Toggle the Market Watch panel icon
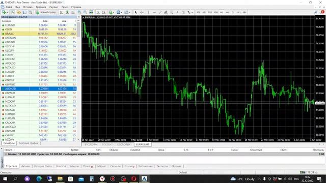This screenshot has height=183, width=326. click(13, 12)
